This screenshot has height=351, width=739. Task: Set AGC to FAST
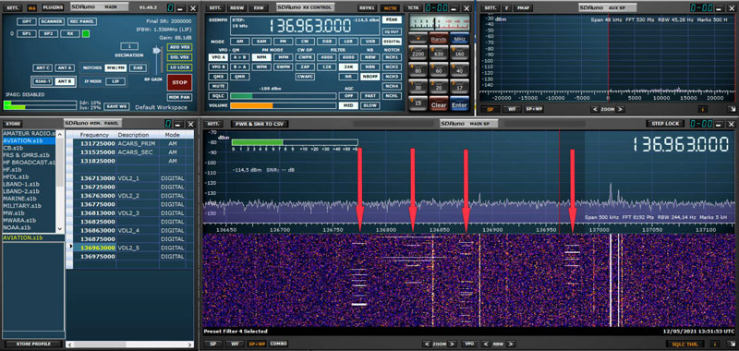(370, 96)
